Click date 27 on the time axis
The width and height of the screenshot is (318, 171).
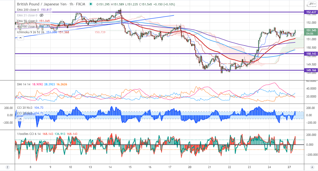tap(289, 167)
